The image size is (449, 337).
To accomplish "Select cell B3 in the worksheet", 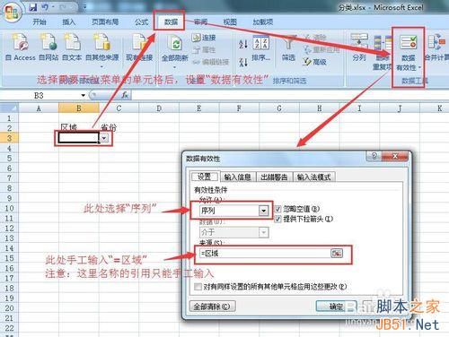I will [78, 138].
